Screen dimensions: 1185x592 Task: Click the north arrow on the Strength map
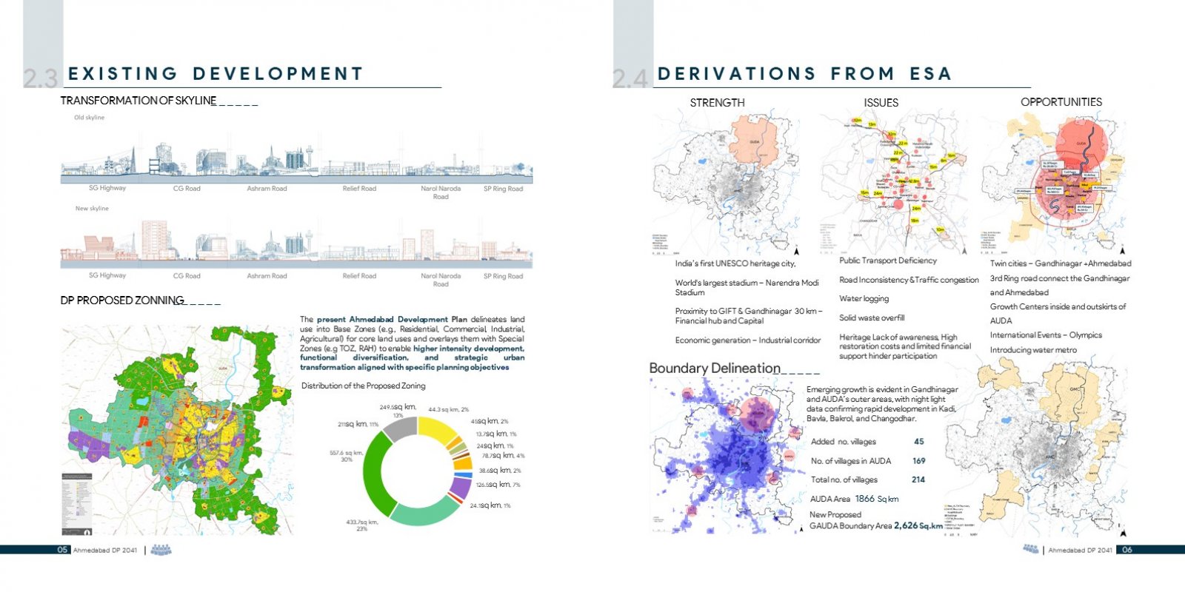[796, 251]
